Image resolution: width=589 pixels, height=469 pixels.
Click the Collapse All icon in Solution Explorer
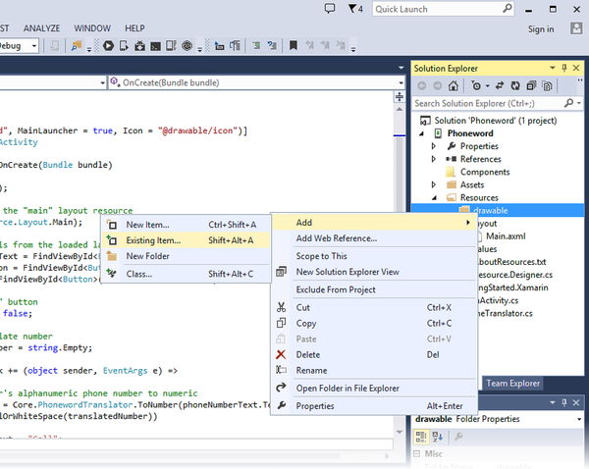click(530, 86)
